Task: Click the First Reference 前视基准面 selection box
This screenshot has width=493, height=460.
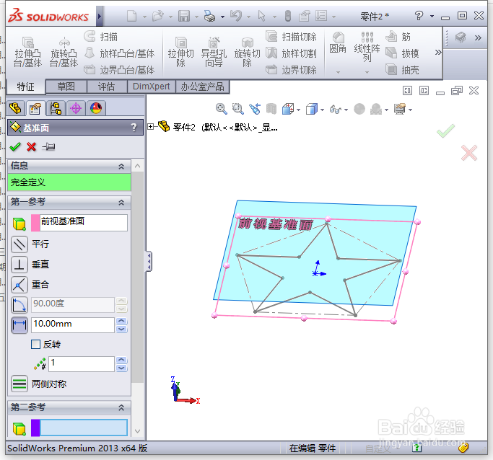Action: coord(84,223)
